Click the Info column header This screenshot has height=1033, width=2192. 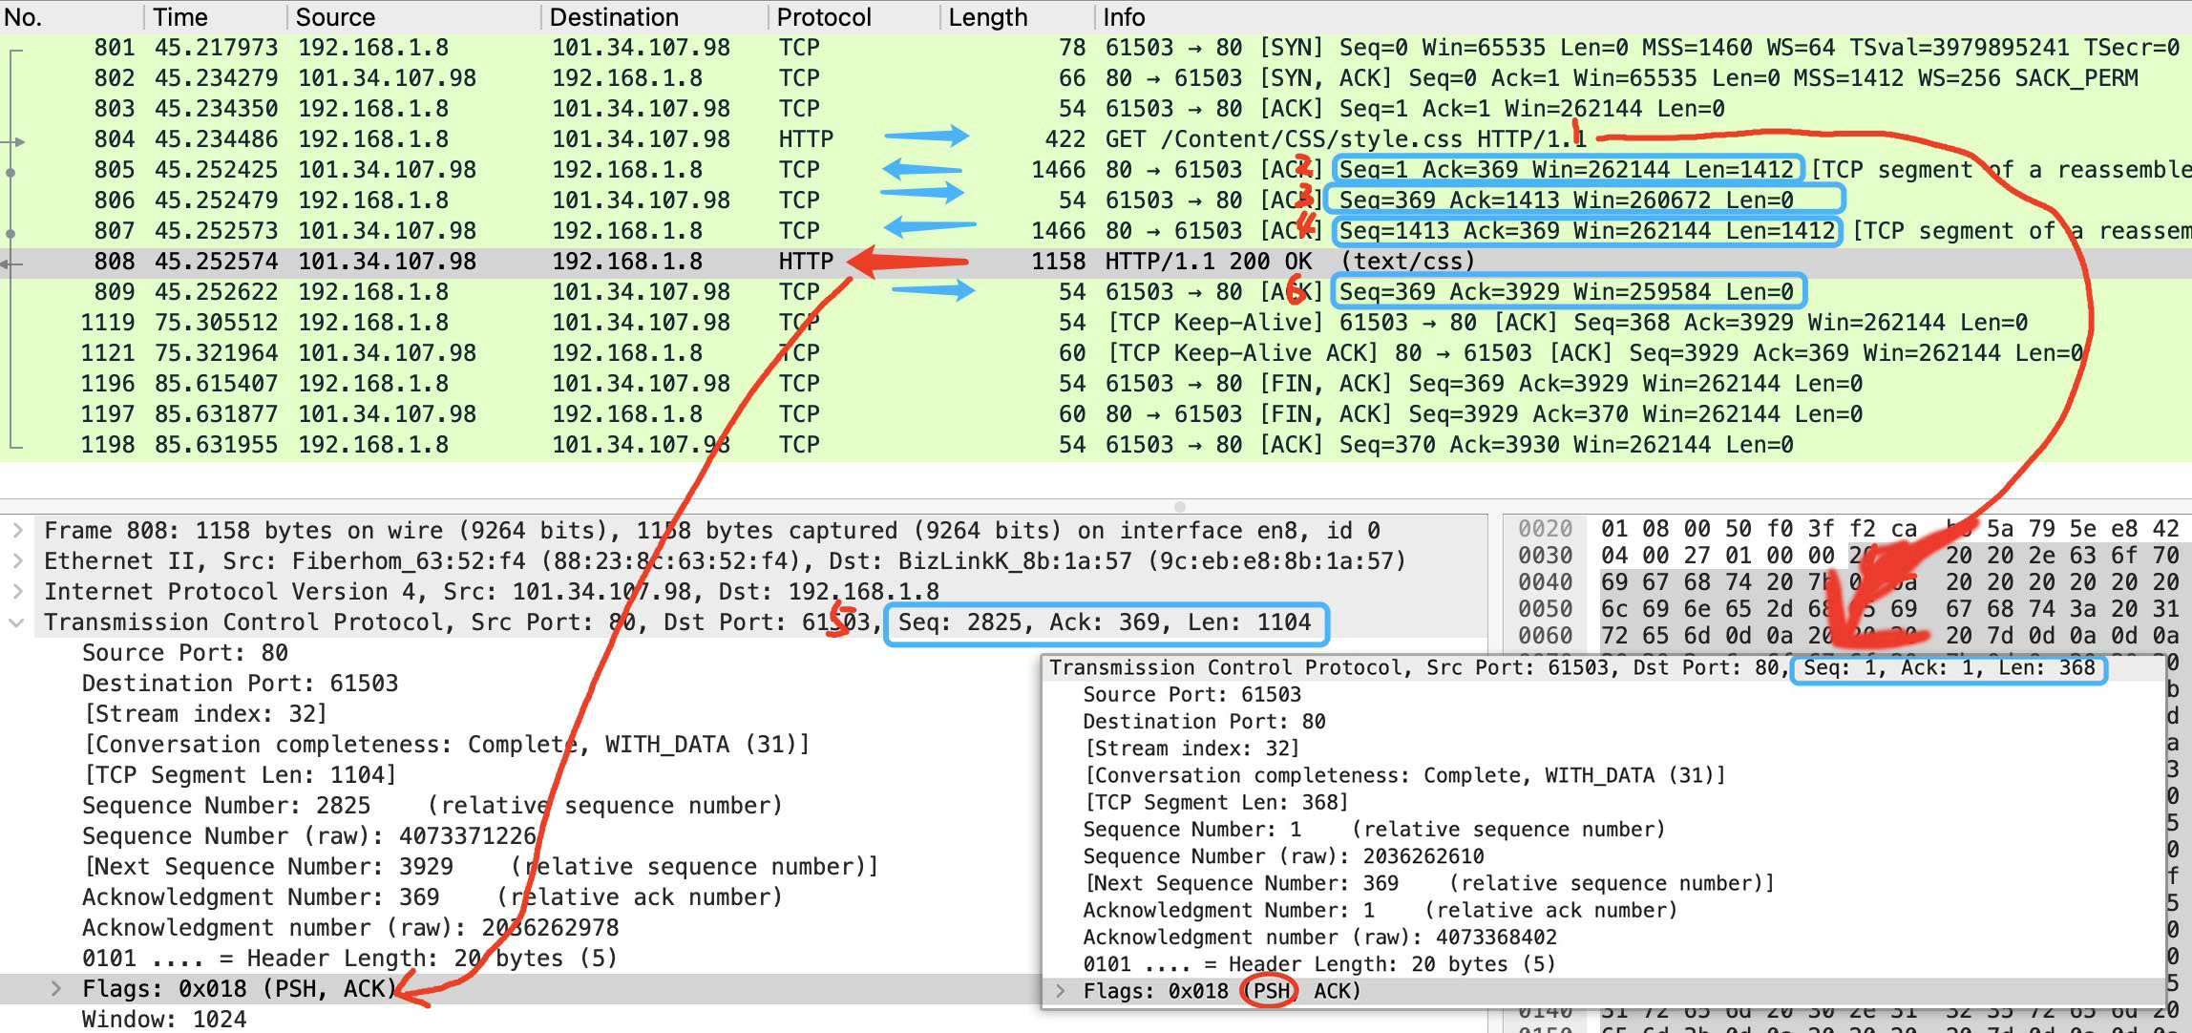tap(1124, 17)
